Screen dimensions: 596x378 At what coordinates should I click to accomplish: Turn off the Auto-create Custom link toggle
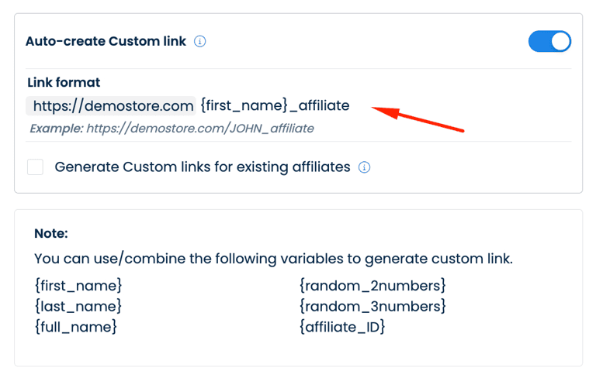[549, 42]
